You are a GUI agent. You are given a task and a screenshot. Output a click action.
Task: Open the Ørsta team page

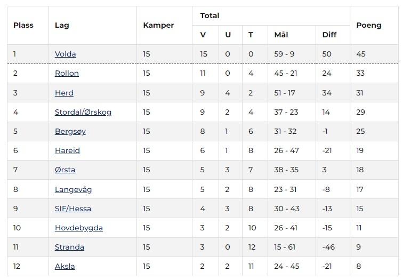click(65, 170)
